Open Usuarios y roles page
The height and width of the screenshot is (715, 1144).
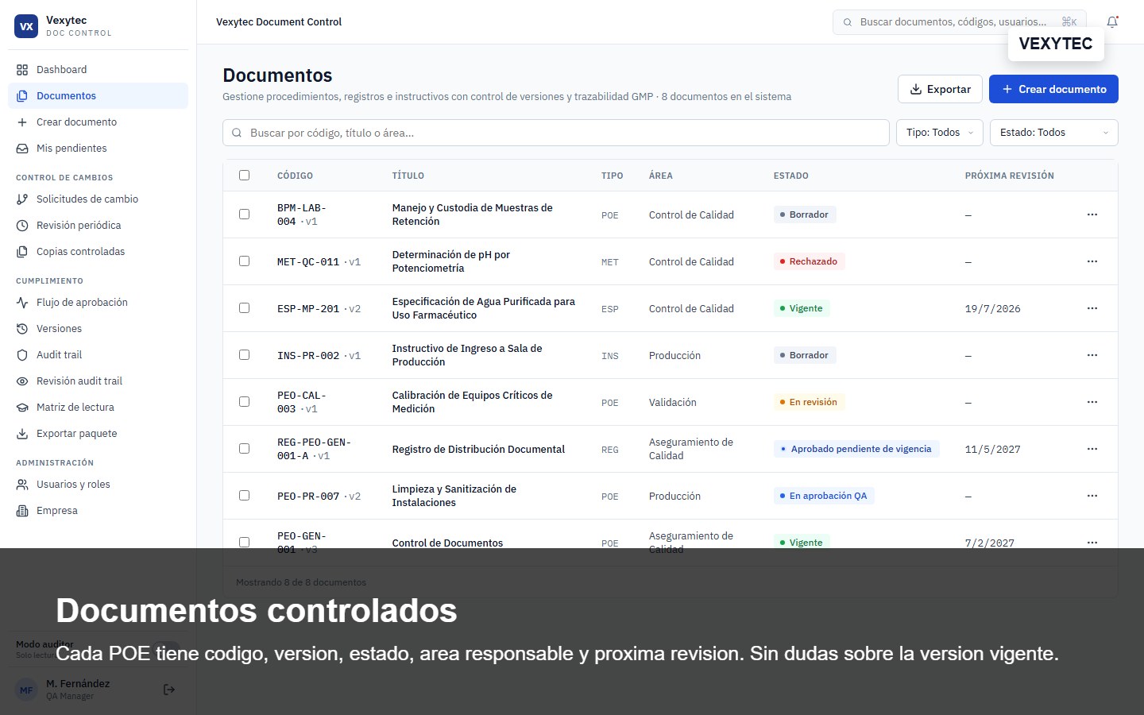[x=99, y=485]
